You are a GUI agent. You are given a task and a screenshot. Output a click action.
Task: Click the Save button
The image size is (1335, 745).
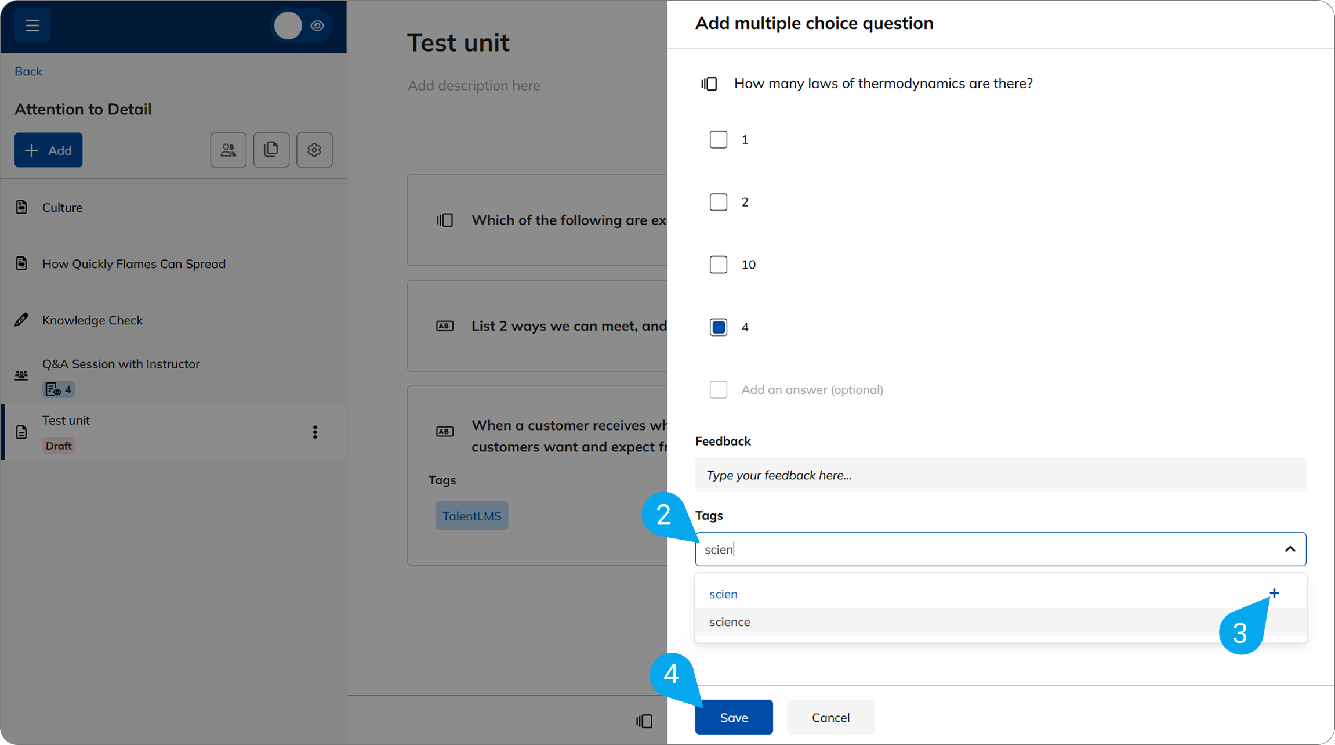point(734,718)
